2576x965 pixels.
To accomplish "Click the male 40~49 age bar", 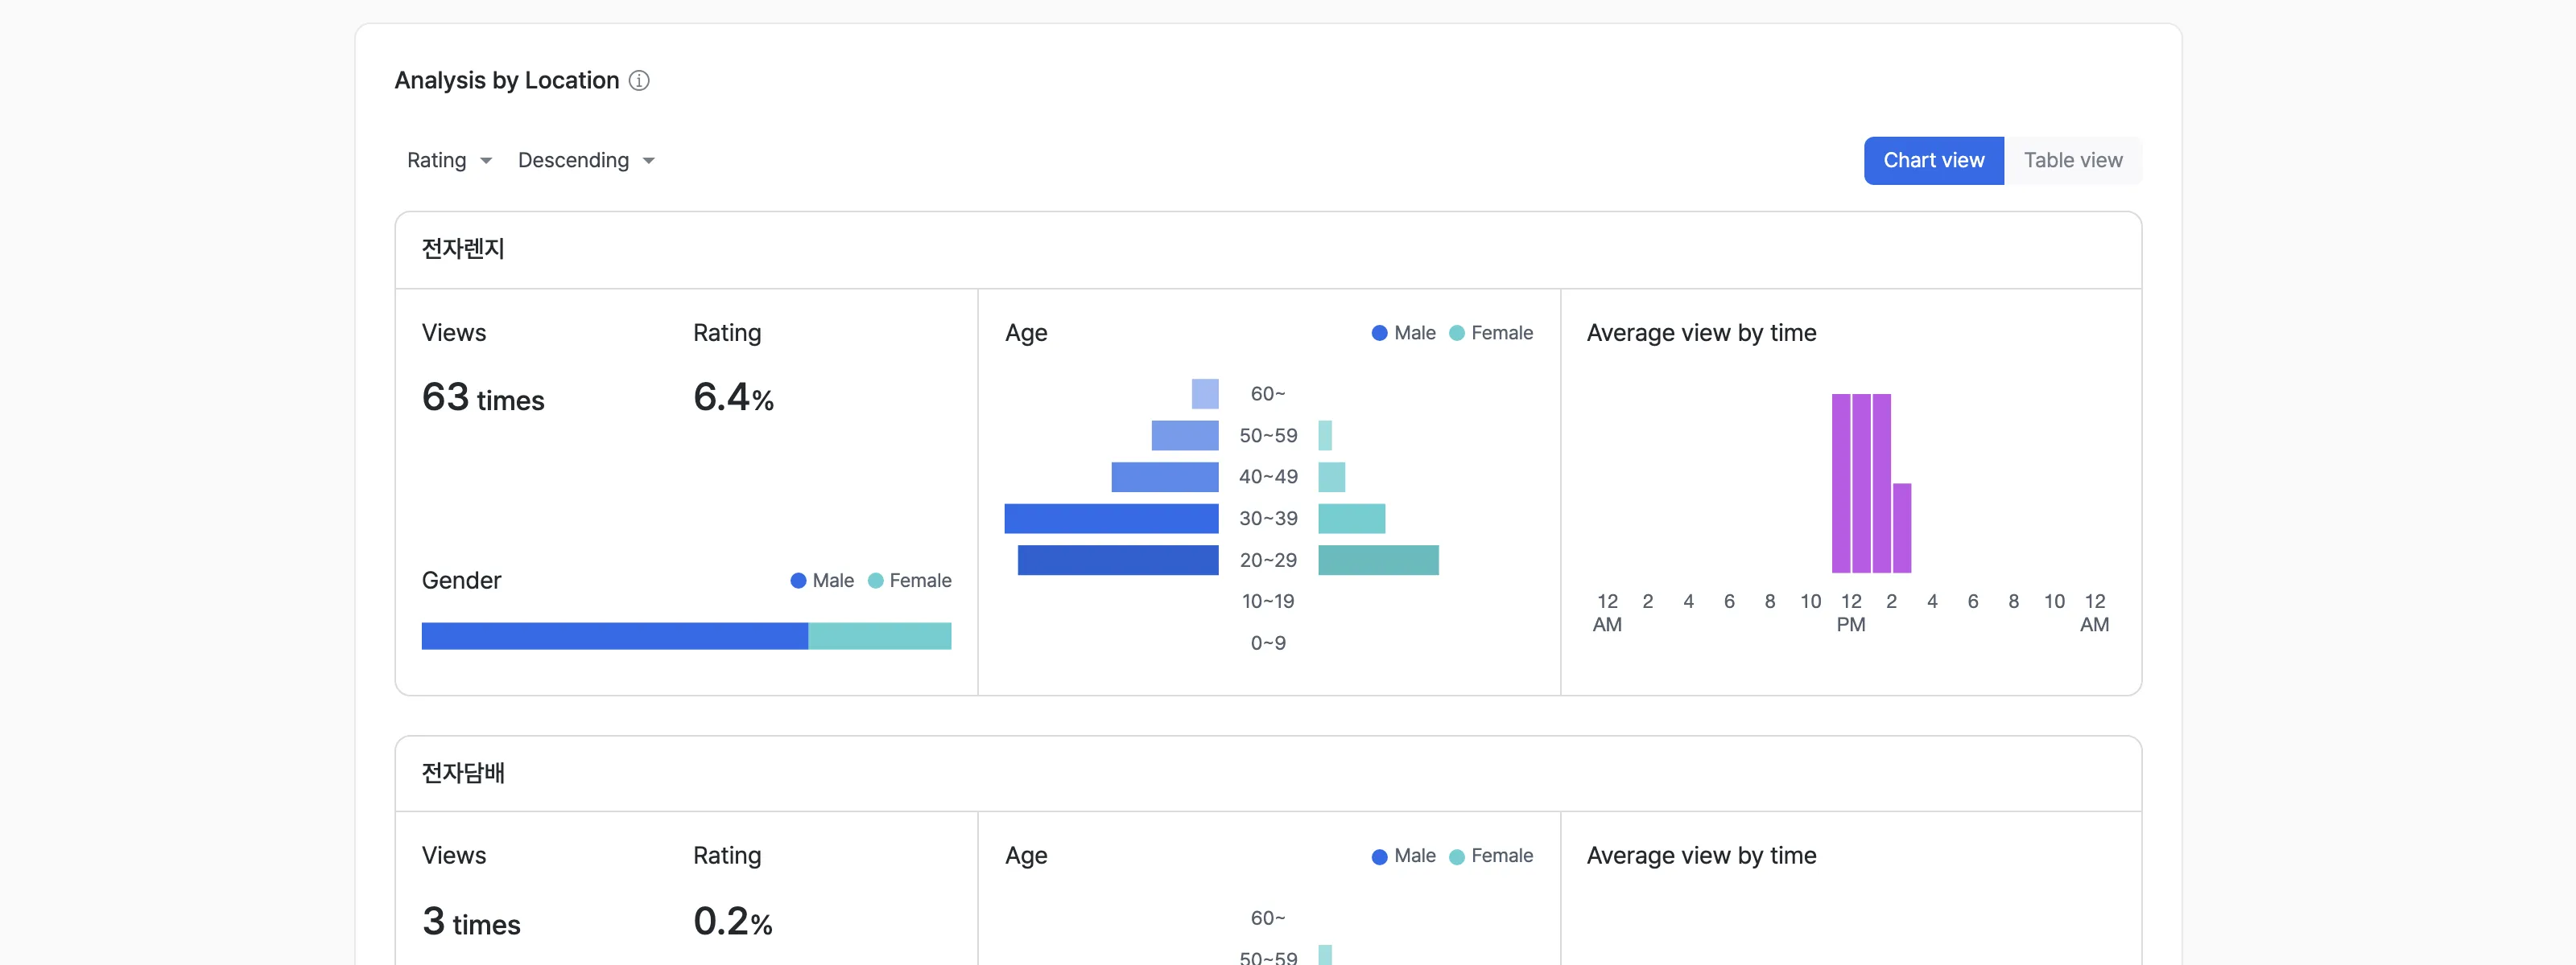I will coord(1165,478).
